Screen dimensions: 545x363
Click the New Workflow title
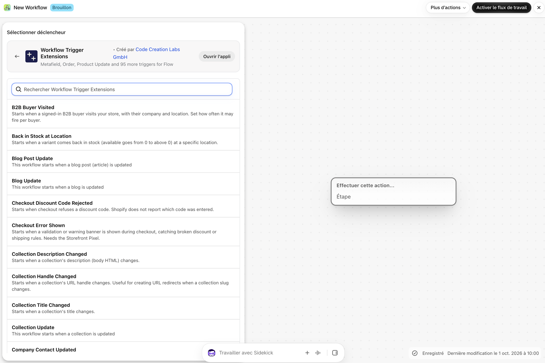point(30,8)
